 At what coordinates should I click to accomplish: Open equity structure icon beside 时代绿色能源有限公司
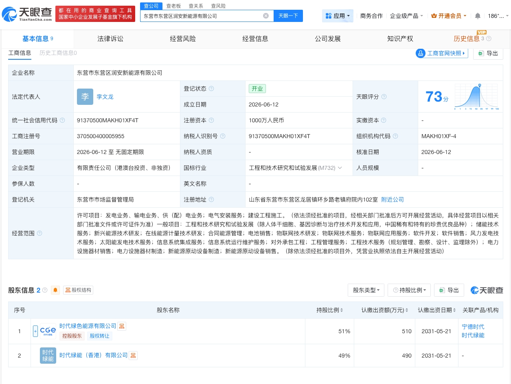[122, 326]
